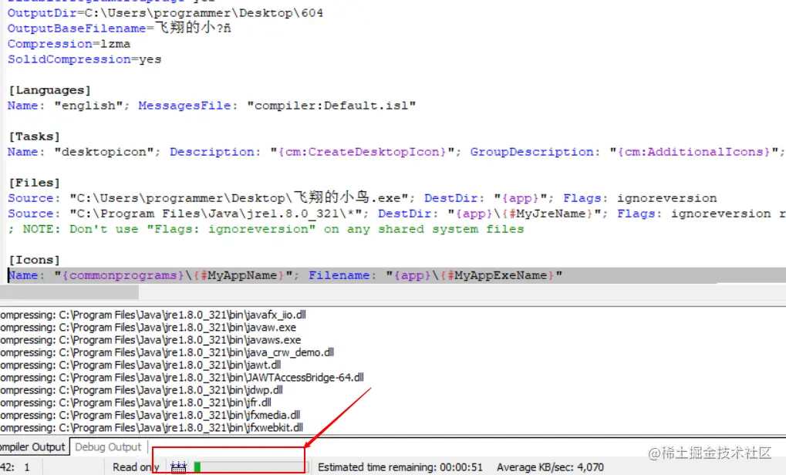Click the compile progress bar in status bar
Screen dimensions: 786x475
pyautogui.click(x=250, y=467)
